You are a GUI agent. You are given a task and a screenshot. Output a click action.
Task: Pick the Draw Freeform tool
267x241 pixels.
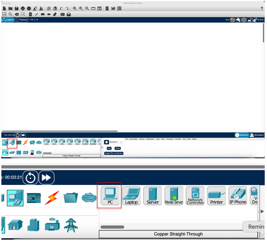(55, 14)
